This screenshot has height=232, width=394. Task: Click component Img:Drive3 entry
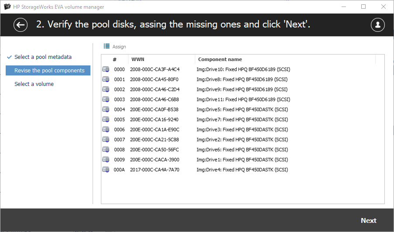242,130
